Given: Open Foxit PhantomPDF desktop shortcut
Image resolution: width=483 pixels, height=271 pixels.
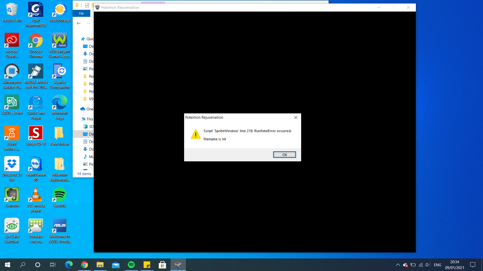Looking at the screenshot, I should [x=35, y=15].
